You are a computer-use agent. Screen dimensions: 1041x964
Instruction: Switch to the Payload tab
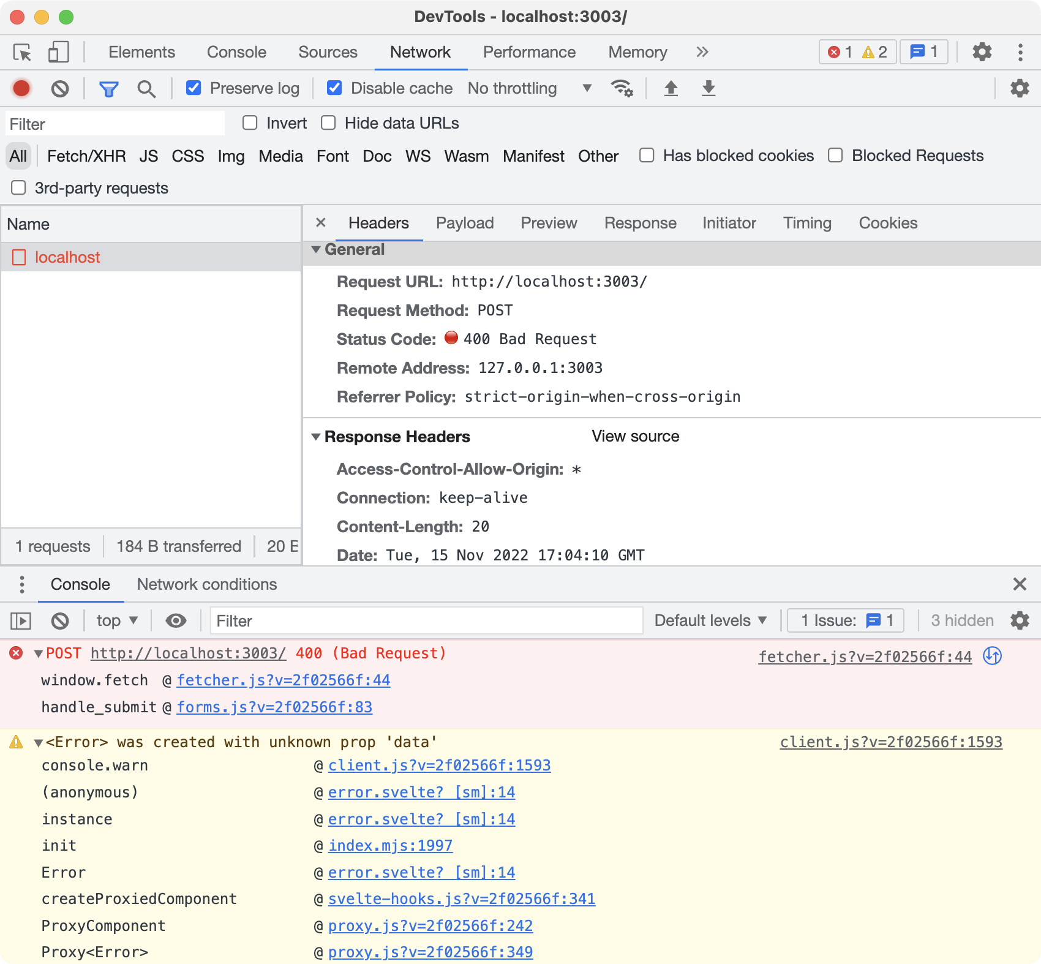tap(465, 223)
